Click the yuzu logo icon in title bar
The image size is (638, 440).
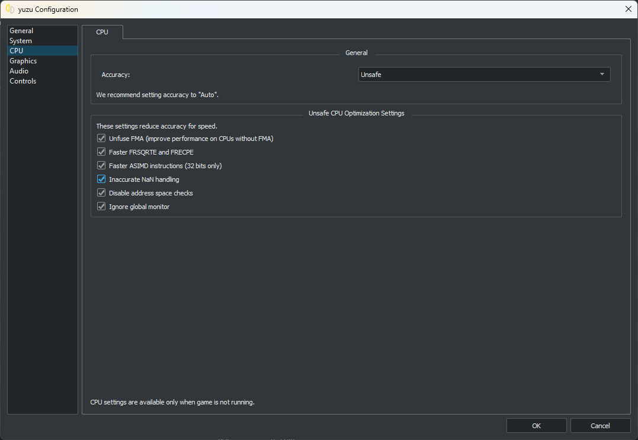(x=9, y=9)
